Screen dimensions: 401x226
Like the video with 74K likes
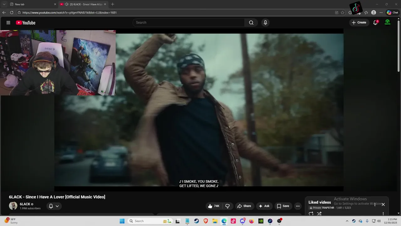214,206
